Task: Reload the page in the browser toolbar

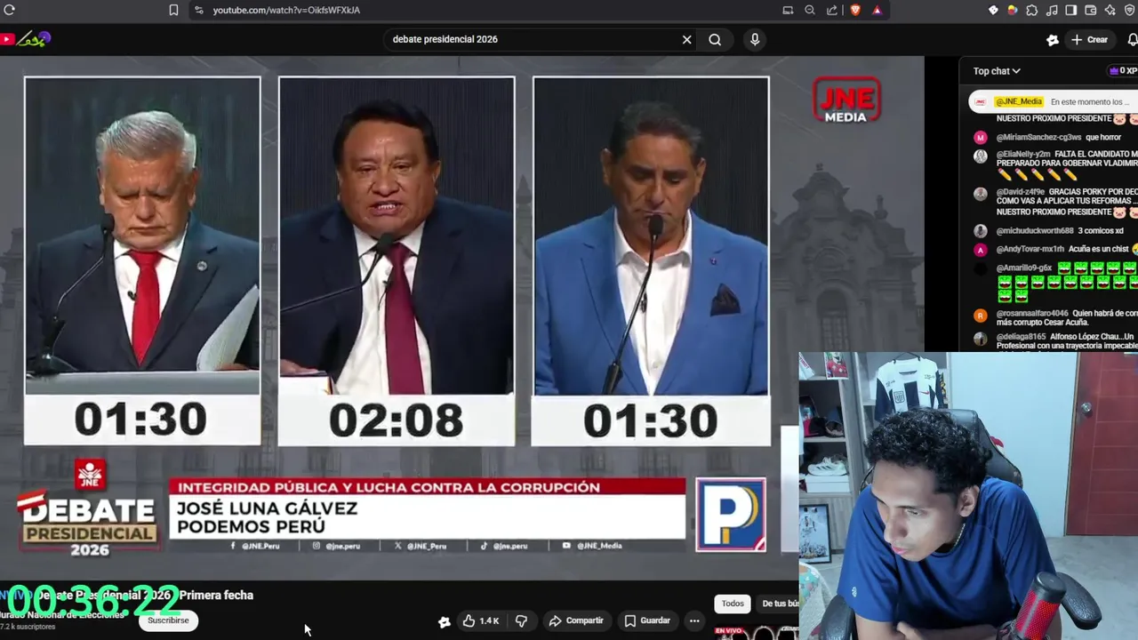Action: click(10, 10)
